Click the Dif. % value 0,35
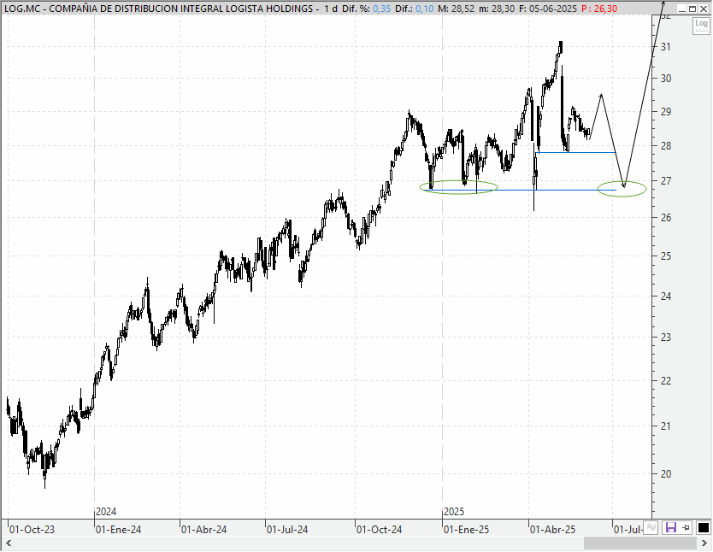 coord(381,9)
